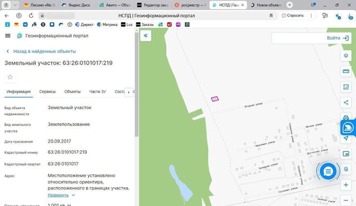The image size is (356, 206).
Task: Switch to the Письмо «Re: browser tab
Action: pos(39,5)
